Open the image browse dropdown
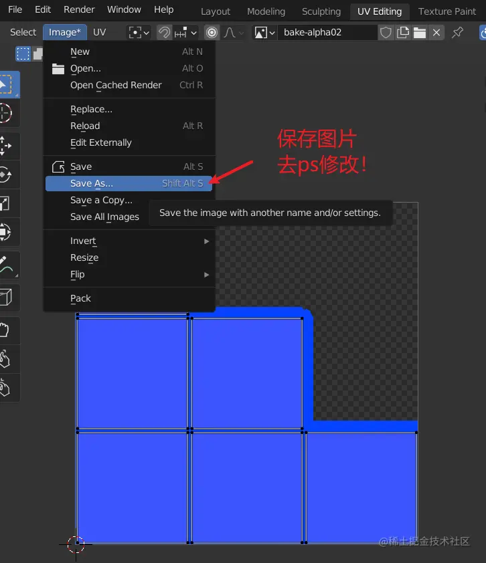The height and width of the screenshot is (563, 486). click(264, 33)
